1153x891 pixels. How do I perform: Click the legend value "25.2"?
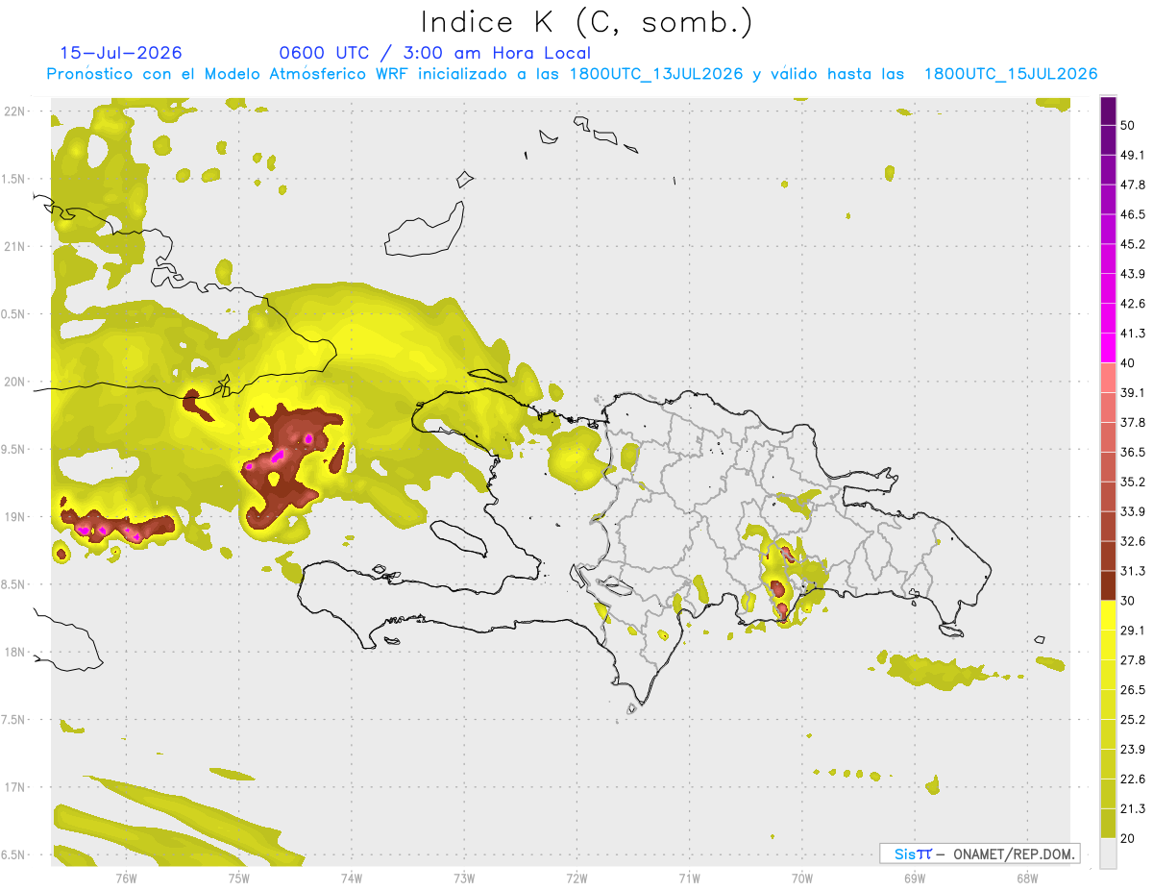(1133, 720)
